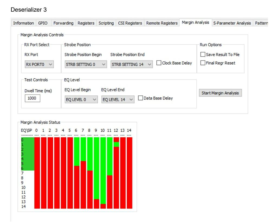The image size is (272, 222).
Task: Select the Forwarding tab
Action: click(x=63, y=23)
